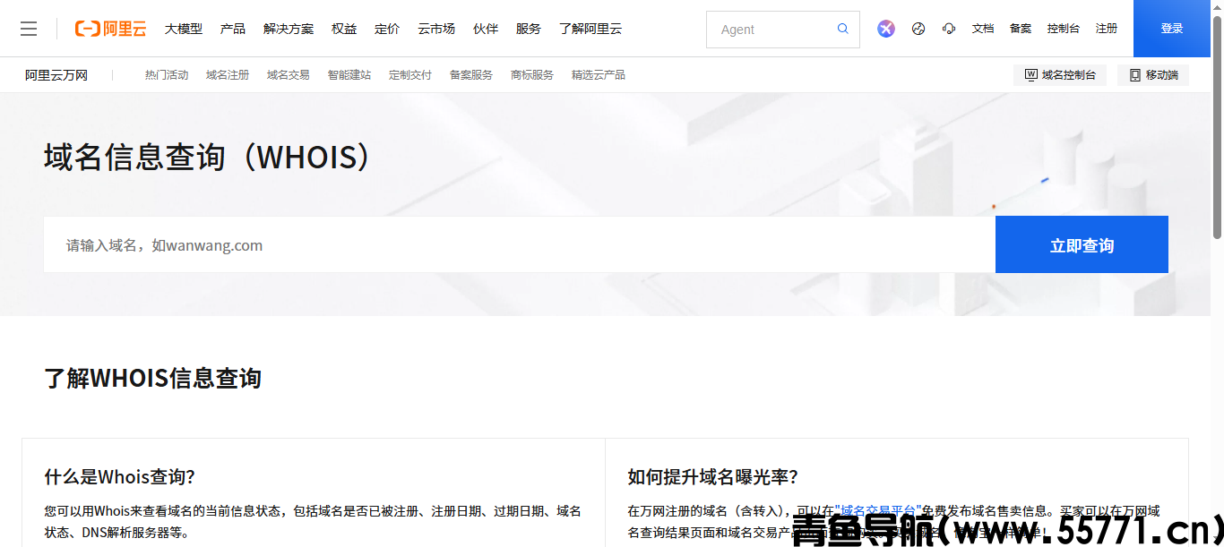Open 伙伴 menu
This screenshot has width=1224, height=547.
(486, 29)
